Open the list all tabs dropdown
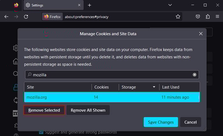The width and height of the screenshot is (223, 136). coord(170,5)
